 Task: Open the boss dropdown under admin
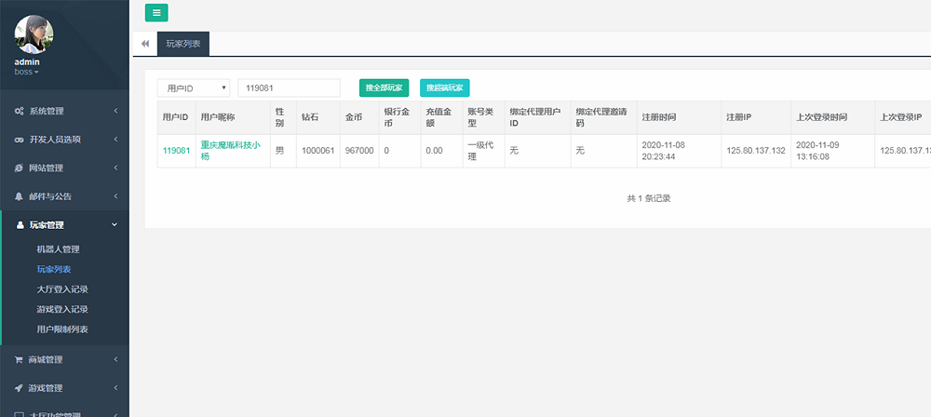point(27,72)
